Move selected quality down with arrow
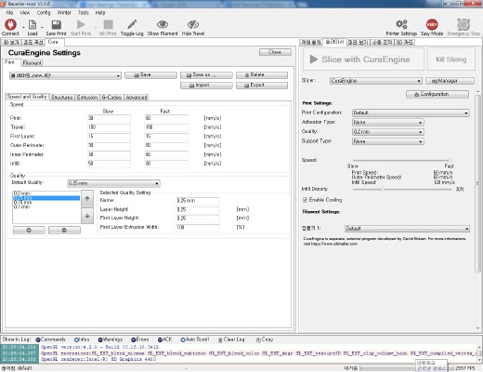The height and width of the screenshot is (372, 483). [x=87, y=216]
